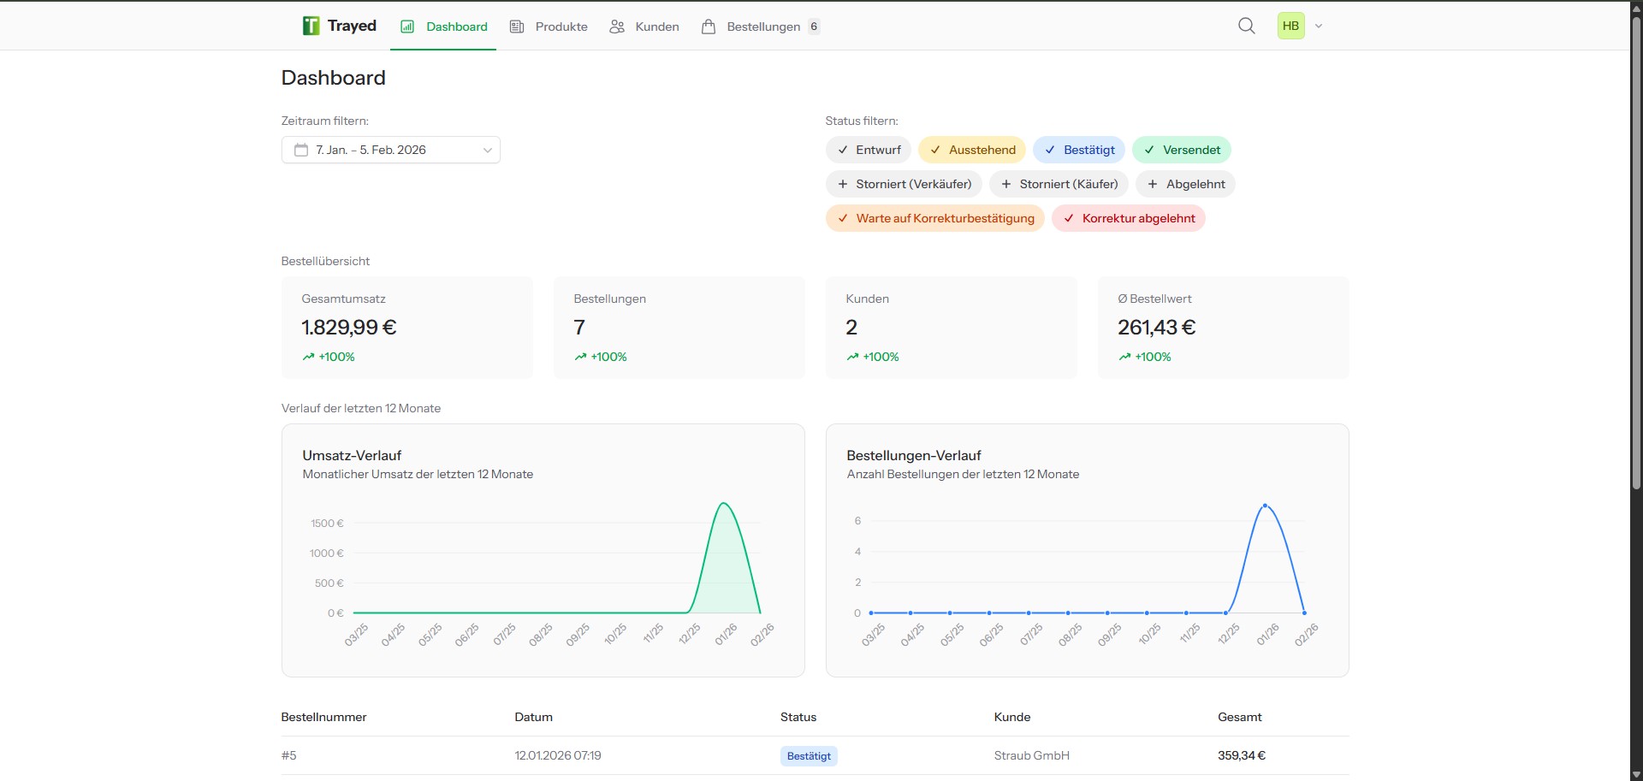Click the Trayed logo icon

tap(310, 25)
